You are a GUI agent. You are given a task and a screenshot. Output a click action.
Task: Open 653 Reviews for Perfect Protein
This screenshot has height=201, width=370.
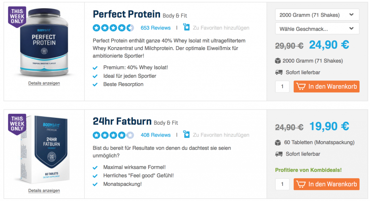155,28
